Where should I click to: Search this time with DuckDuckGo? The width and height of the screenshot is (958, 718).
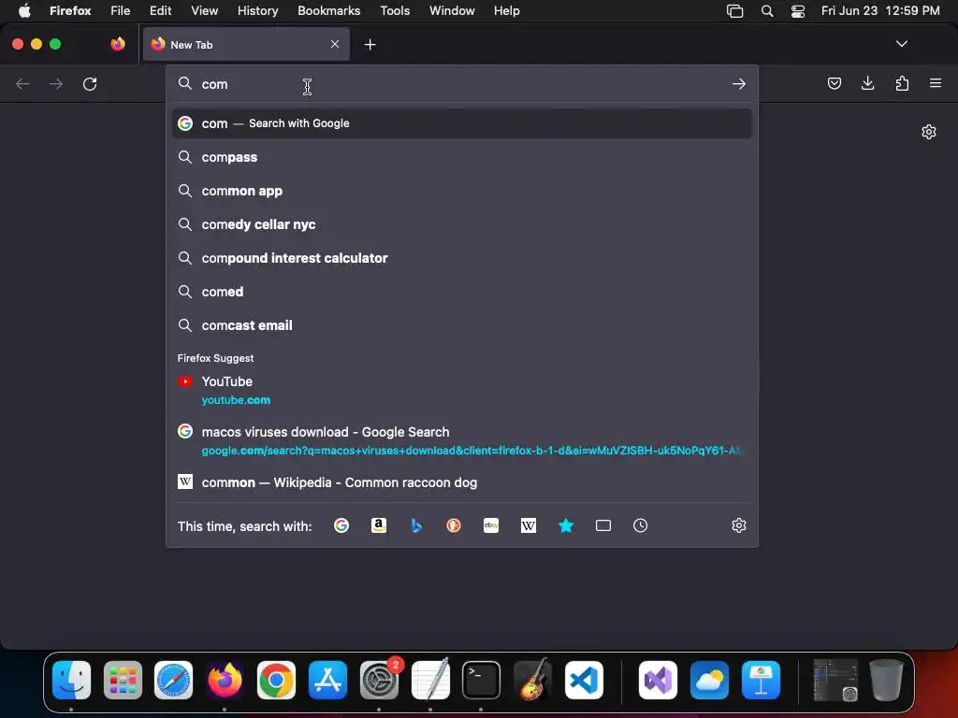coord(454,525)
